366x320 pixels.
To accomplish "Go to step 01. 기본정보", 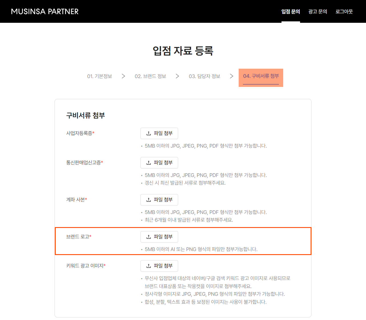I will pyautogui.click(x=100, y=76).
